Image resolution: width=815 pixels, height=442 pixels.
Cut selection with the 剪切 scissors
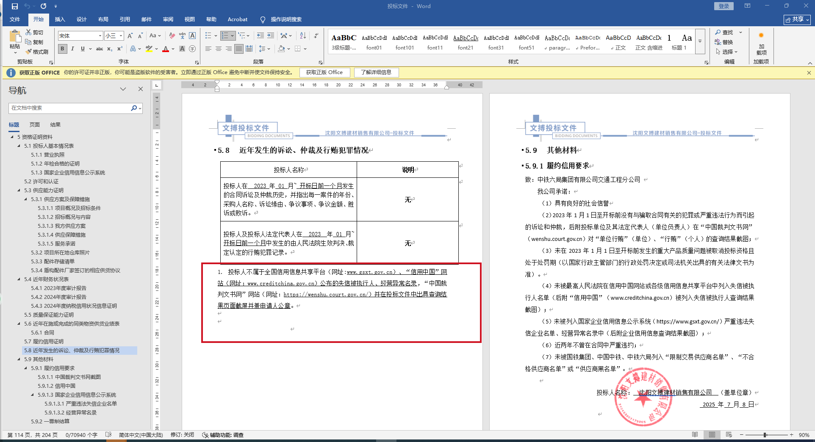(34, 32)
